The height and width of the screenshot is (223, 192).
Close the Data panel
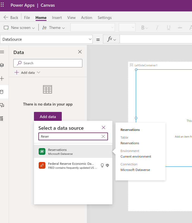(x=80, y=52)
